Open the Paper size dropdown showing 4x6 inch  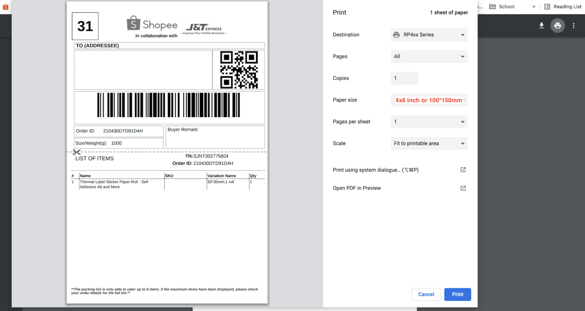pos(429,100)
